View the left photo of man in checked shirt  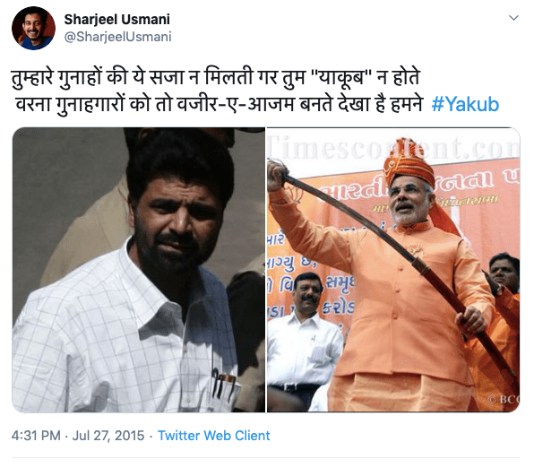tap(139, 270)
